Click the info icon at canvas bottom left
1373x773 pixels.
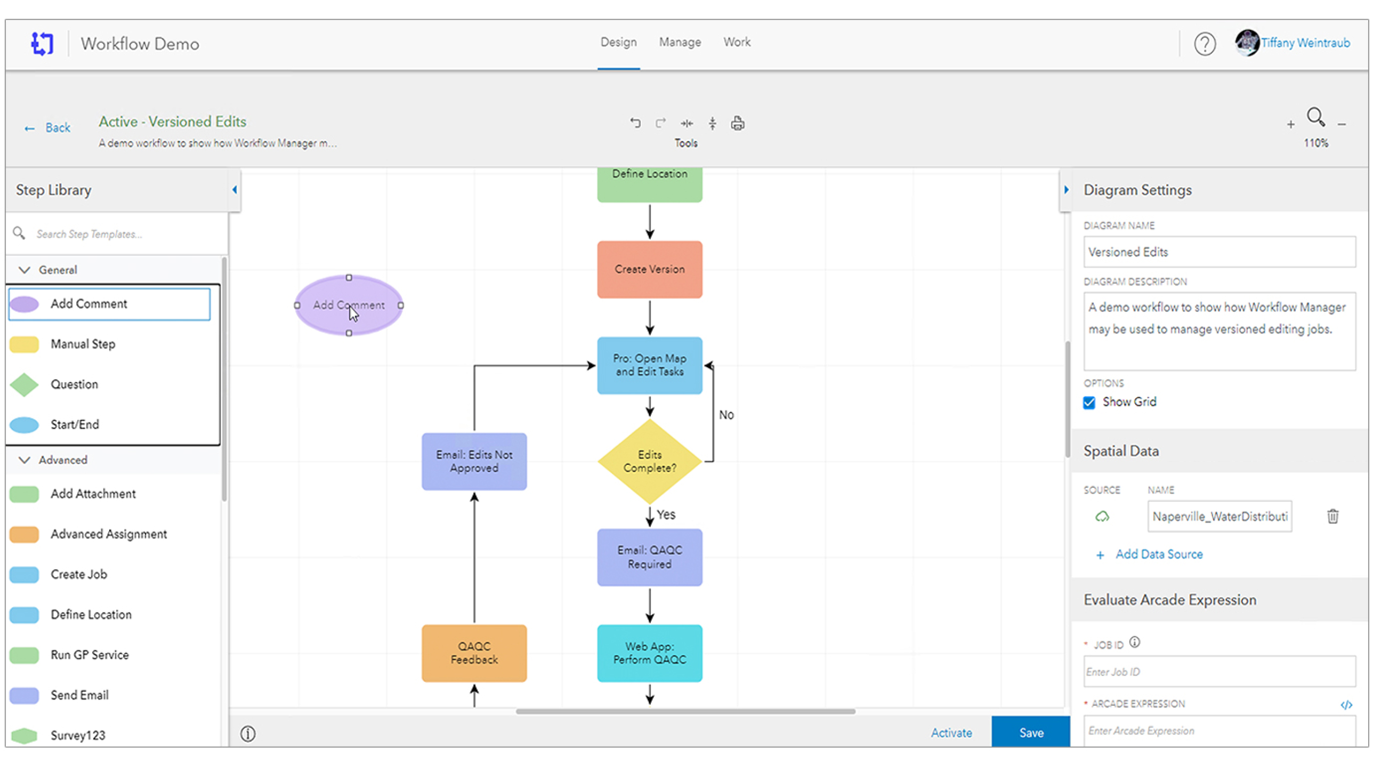(x=248, y=734)
